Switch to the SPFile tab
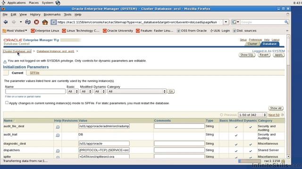302x169 pixels. click(x=34, y=73)
